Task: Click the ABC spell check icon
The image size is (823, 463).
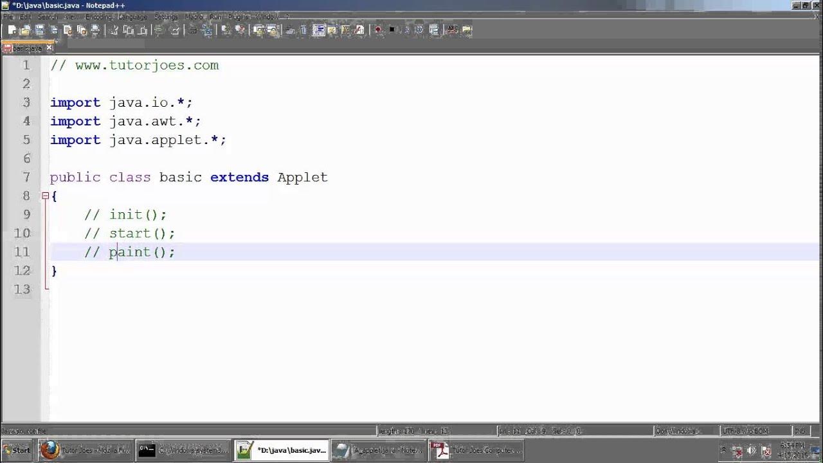Action: point(452,30)
